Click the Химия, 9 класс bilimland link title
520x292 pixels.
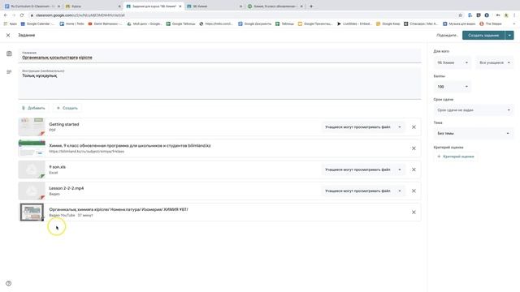point(130,146)
